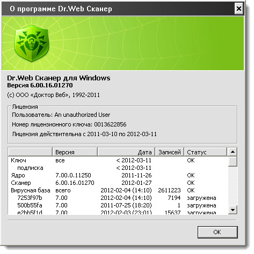254x254 pixels.
Task: Click the blank first column header
Action: click(x=30, y=152)
